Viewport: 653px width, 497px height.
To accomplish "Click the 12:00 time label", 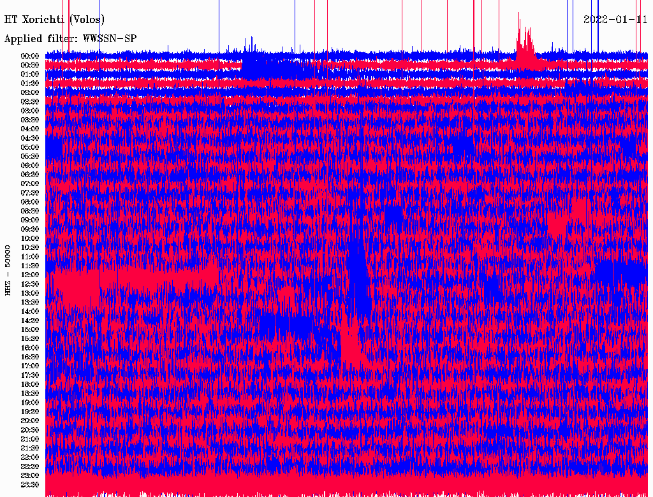I will (30, 275).
